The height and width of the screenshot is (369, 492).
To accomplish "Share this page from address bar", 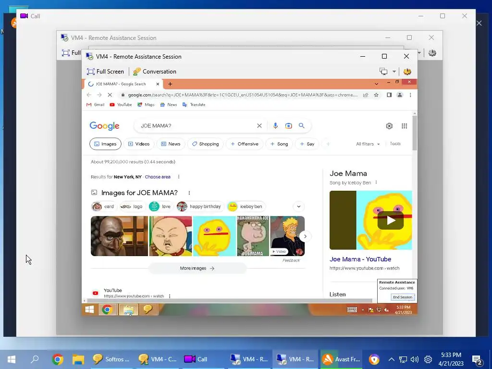I will point(366,95).
